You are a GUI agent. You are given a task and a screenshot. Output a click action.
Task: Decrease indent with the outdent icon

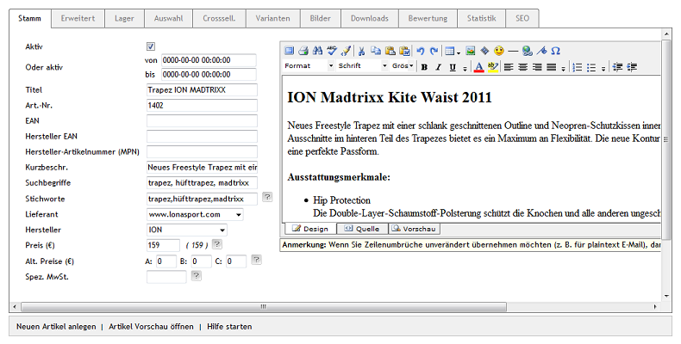click(x=617, y=67)
